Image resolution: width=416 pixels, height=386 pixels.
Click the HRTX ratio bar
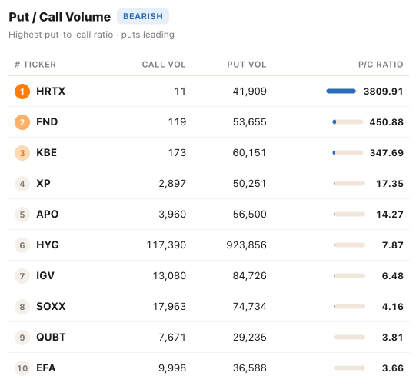(x=341, y=92)
